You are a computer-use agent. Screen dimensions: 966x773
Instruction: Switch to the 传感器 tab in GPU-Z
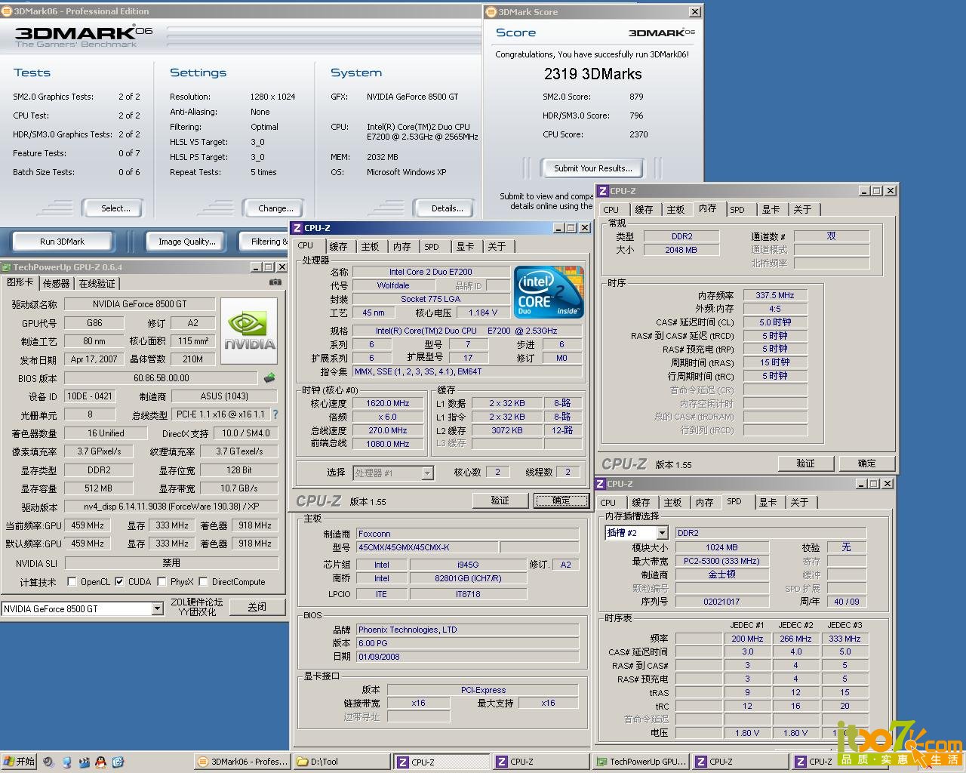point(56,284)
